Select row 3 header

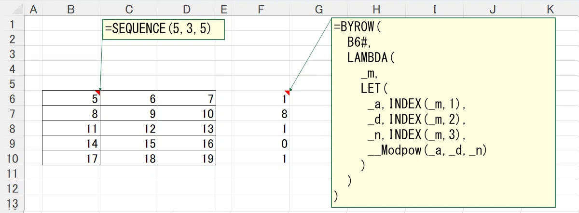[12, 54]
